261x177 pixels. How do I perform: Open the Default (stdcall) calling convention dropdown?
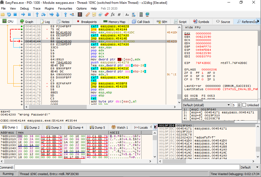(x=207, y=105)
